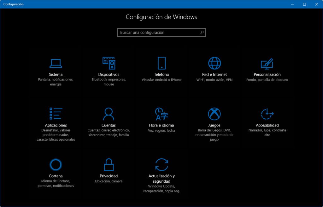
Task: Click the search magnifying glass icon
Action: [202, 33]
